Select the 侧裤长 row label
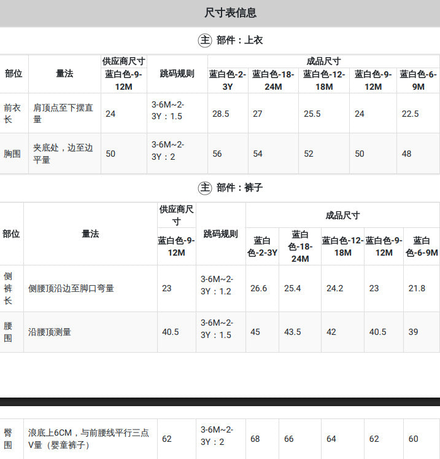The image size is (440, 459). 8,288
